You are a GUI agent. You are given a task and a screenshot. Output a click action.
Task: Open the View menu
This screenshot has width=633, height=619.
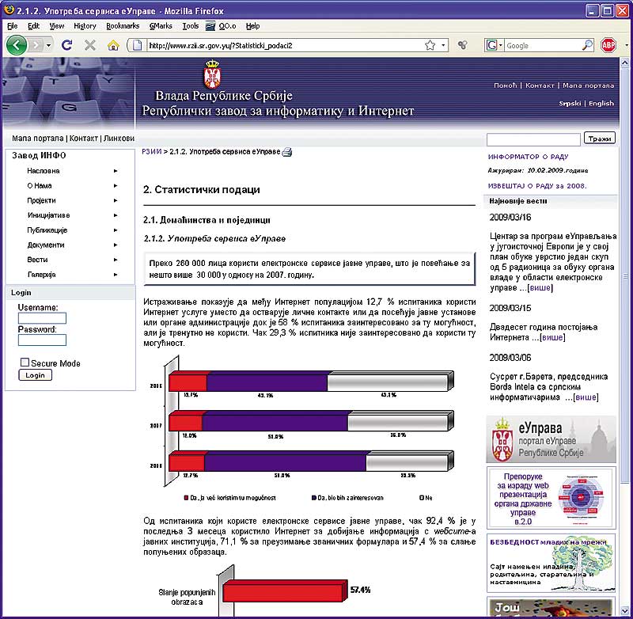[x=57, y=26]
